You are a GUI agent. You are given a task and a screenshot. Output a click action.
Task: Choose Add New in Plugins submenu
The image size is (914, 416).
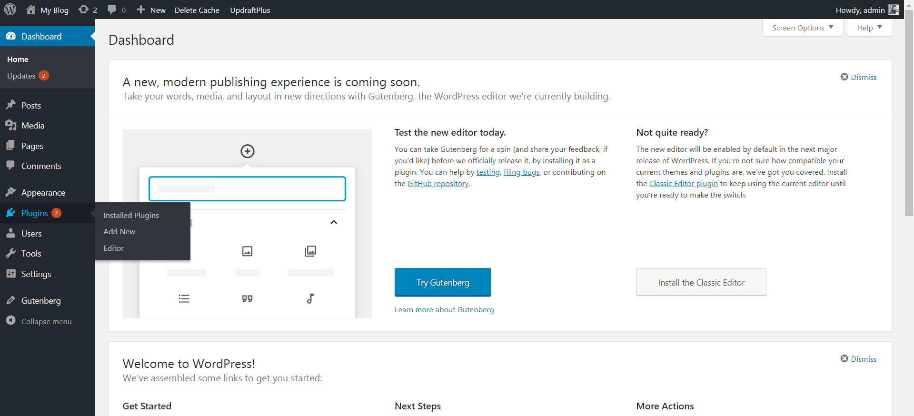pos(119,231)
